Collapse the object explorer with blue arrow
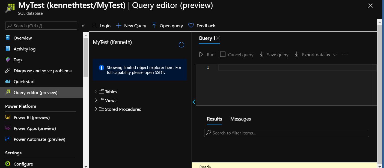 194,102
